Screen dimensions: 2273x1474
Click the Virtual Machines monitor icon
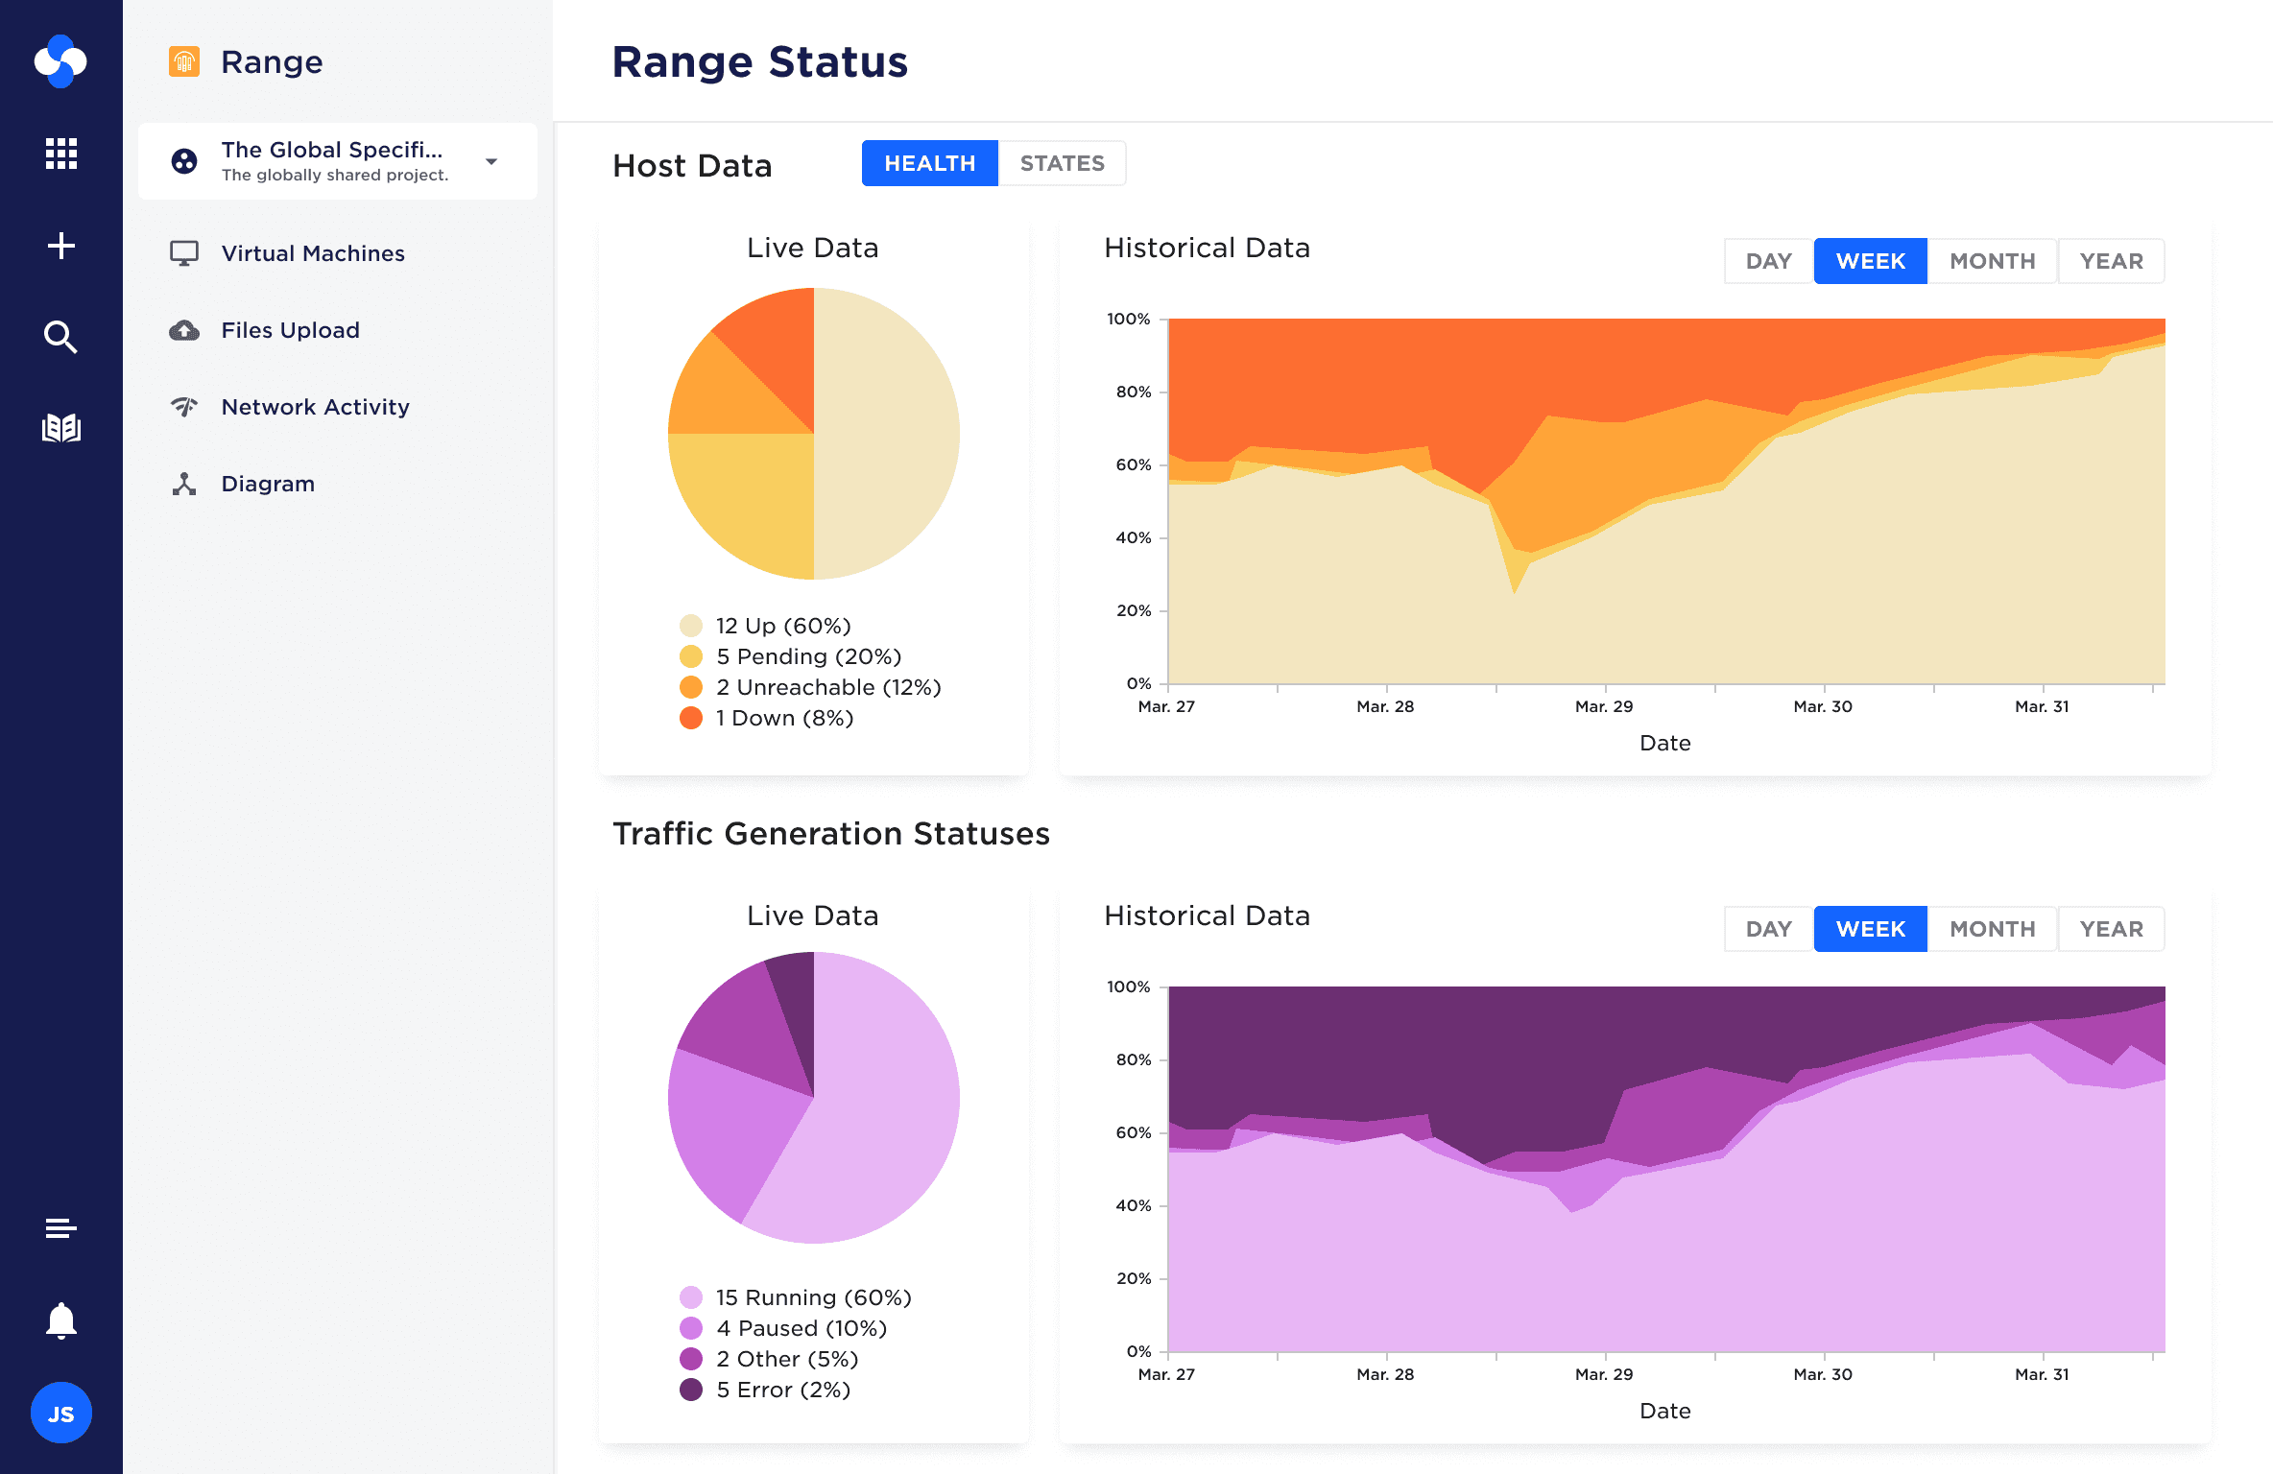pyautogui.click(x=184, y=253)
